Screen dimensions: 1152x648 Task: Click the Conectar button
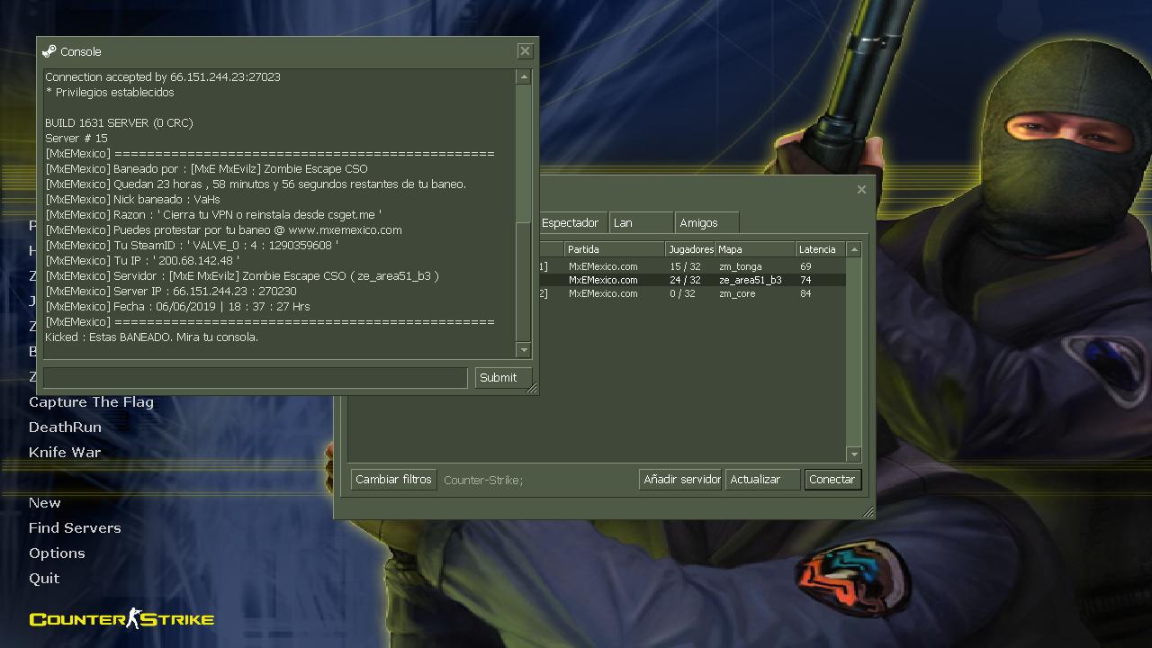(x=832, y=479)
